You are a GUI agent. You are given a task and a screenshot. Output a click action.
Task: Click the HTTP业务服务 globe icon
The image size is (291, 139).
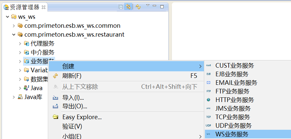pyautogui.click(x=209, y=100)
